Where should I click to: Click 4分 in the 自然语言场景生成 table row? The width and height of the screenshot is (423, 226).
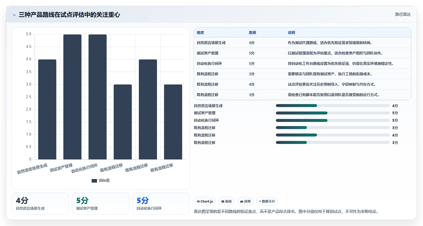click(x=252, y=43)
